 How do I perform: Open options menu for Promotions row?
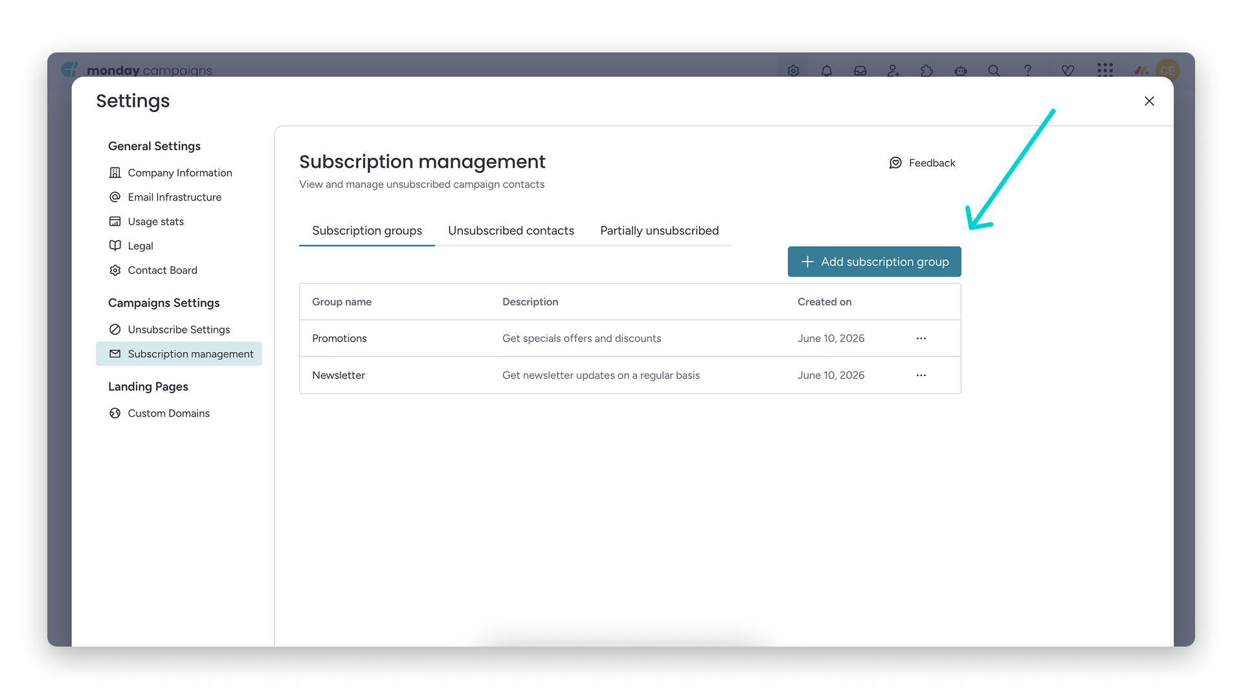[921, 338]
